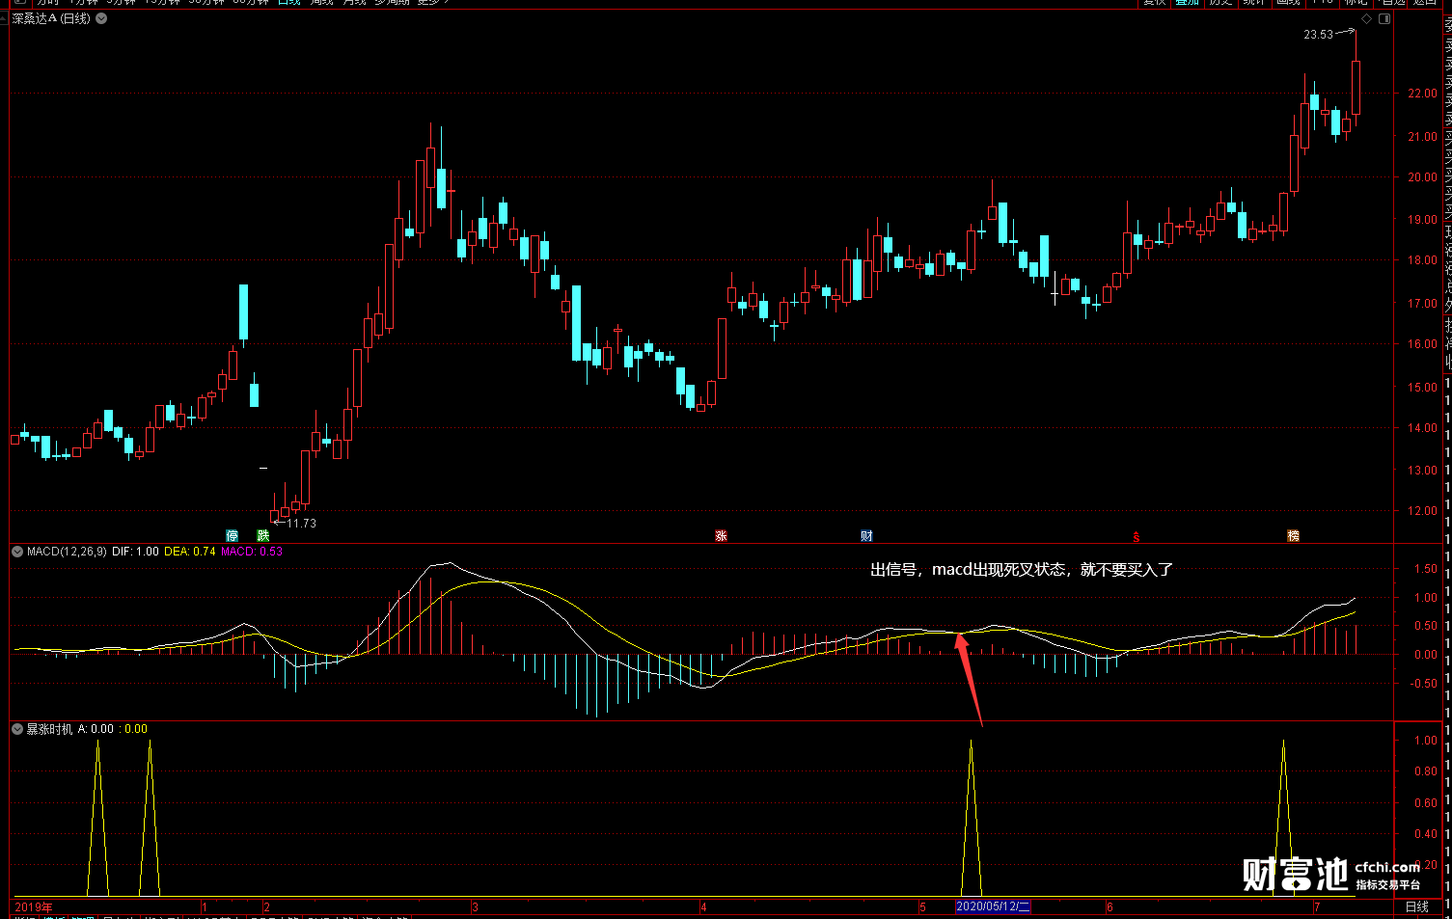The width and height of the screenshot is (1452, 919).
Task: Click the 2019年 year label on timeline
Action: click(x=34, y=907)
